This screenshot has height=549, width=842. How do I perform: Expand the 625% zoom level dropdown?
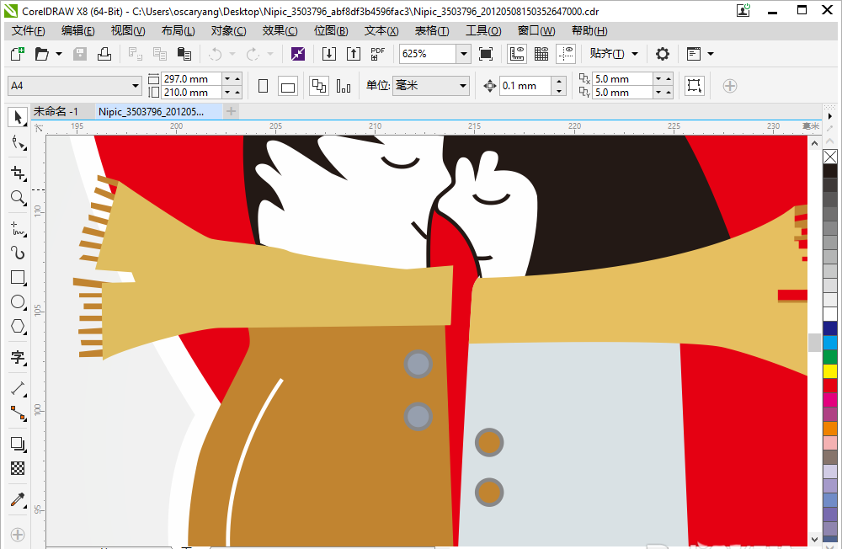click(x=463, y=54)
